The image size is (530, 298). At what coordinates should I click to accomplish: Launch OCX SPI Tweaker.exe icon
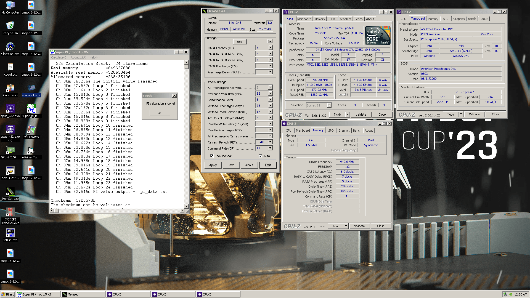[10, 216]
